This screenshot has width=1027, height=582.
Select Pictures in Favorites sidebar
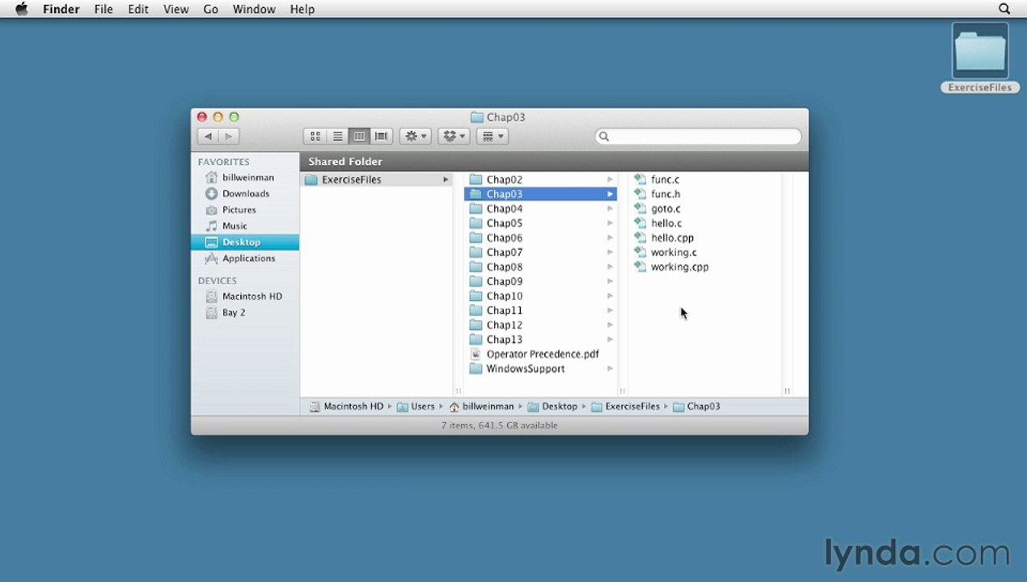(x=245, y=209)
